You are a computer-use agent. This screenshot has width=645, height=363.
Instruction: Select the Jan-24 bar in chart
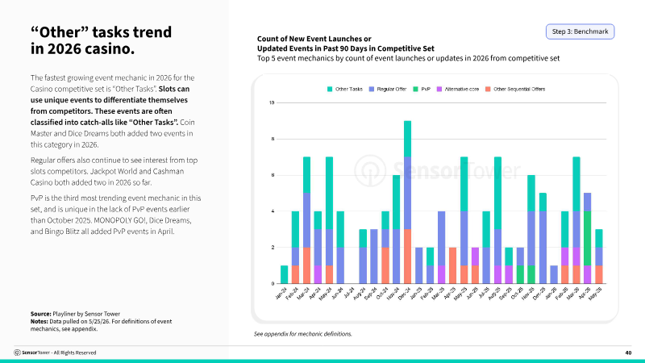pyautogui.click(x=284, y=274)
